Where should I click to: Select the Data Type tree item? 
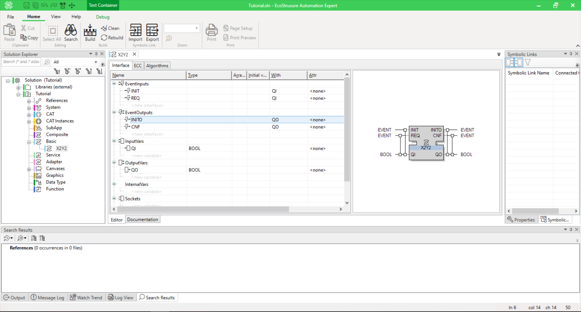click(56, 182)
